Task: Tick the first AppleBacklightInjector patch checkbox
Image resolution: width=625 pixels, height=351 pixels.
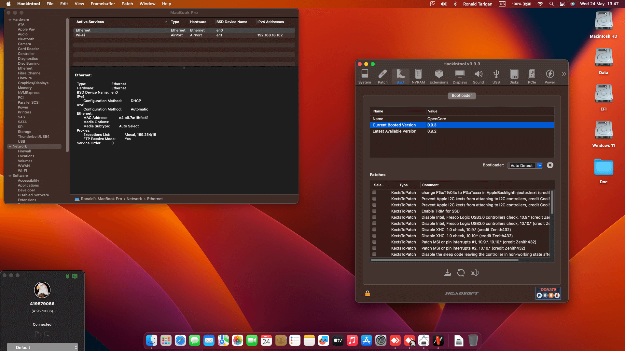Action: pyautogui.click(x=374, y=193)
